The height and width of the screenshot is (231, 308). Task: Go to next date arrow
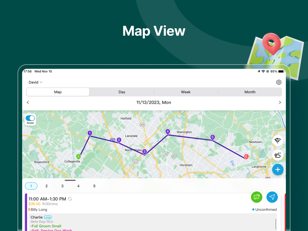[x=280, y=102]
